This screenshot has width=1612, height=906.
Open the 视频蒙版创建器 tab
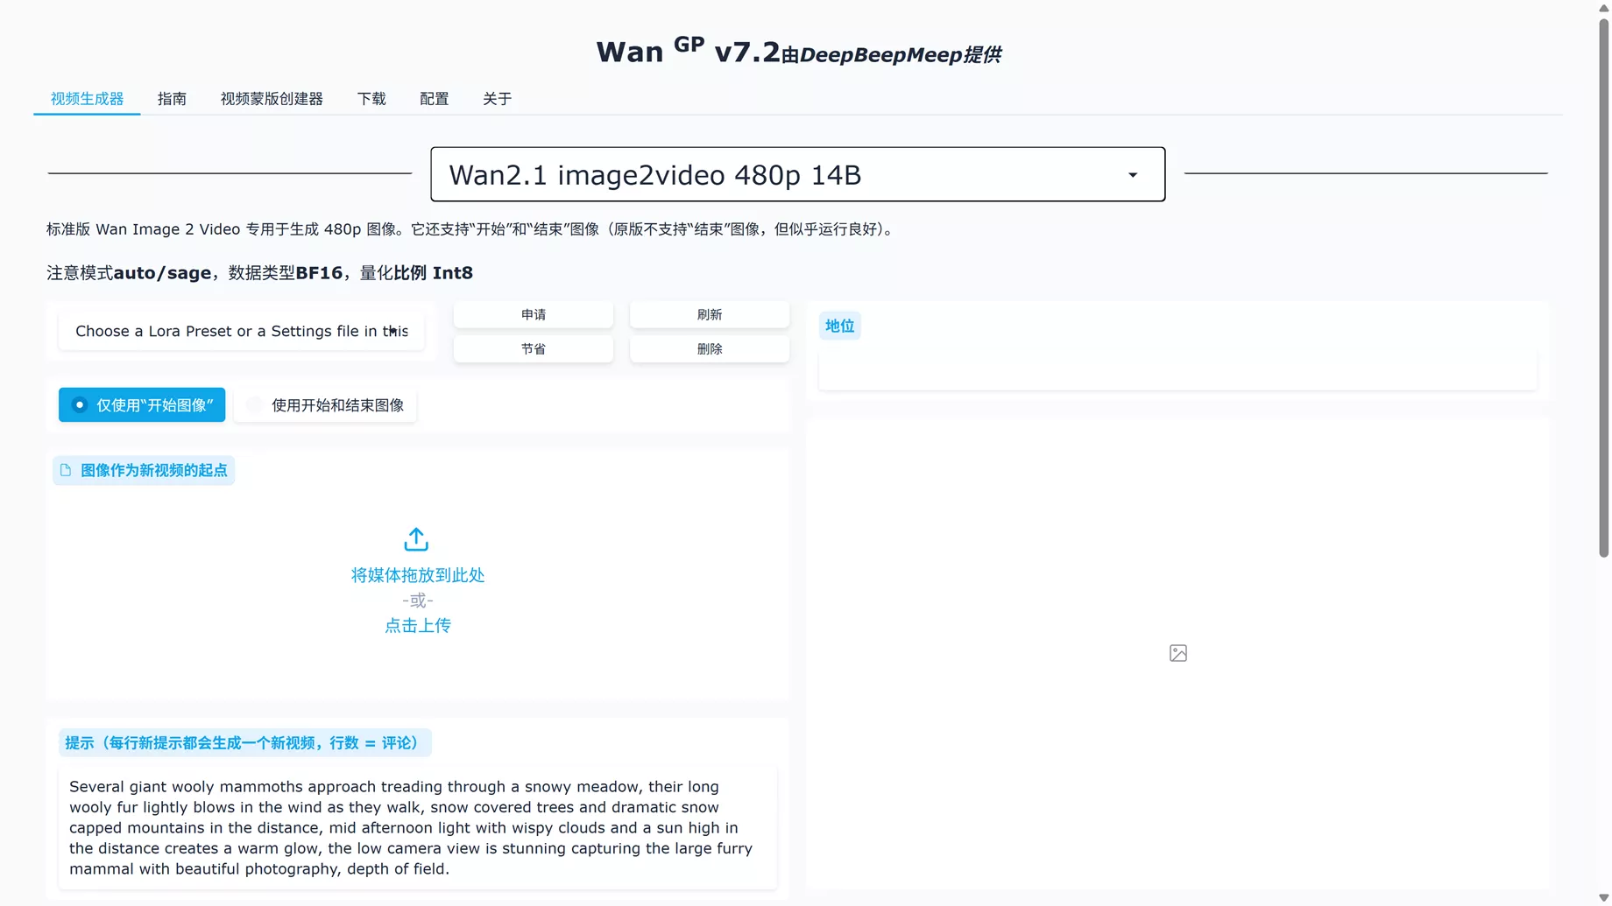coord(272,99)
